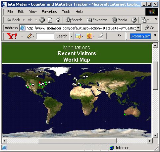Follow the Meditations link
The image size is (160, 152).
coord(77,48)
